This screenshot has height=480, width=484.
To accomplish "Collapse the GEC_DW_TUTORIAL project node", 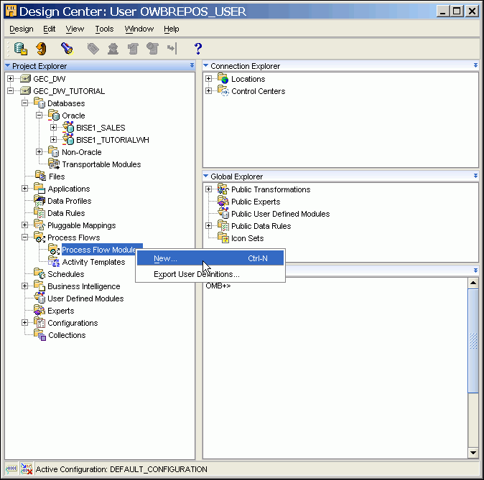I will pyautogui.click(x=10, y=91).
